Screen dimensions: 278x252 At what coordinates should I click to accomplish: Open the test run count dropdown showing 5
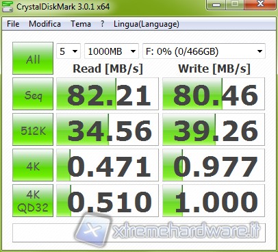click(x=68, y=51)
